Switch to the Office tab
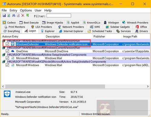Image resolution: width=151 pixels, height=117 pixels. tap(141, 27)
